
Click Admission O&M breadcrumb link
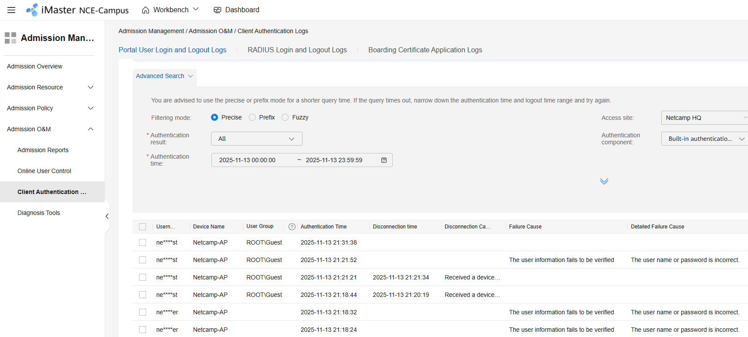(211, 31)
